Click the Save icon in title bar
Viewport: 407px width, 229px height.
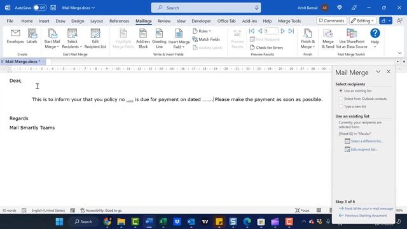click(x=53, y=8)
